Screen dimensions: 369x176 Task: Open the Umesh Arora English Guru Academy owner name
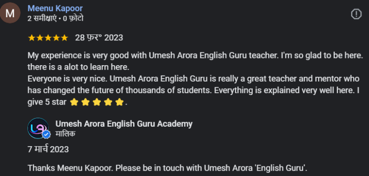click(x=124, y=124)
